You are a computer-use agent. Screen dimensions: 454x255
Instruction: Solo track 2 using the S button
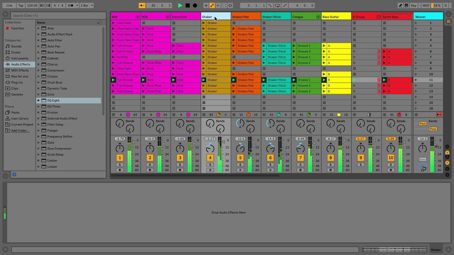150,165
